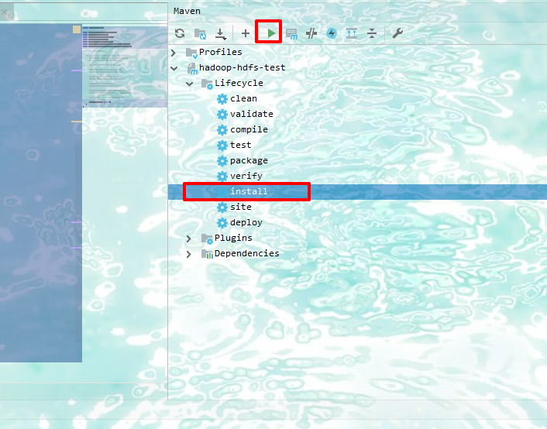Click the Plugins folder icon
This screenshot has width=547, height=429.
tap(207, 239)
